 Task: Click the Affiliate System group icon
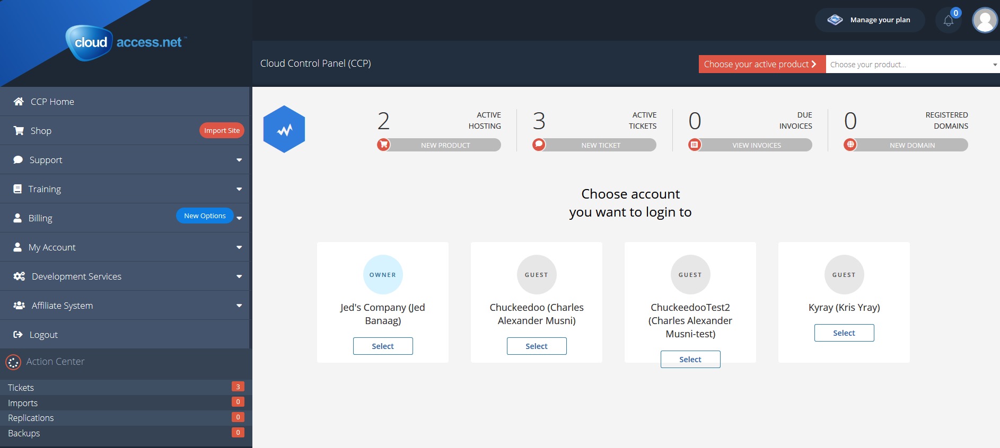[x=19, y=305]
